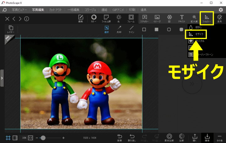
Task: Choose カラーハーフトーン from filter menu
Action: (x=201, y=55)
